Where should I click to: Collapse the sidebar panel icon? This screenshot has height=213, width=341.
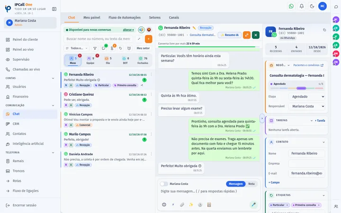[x=54, y=9]
